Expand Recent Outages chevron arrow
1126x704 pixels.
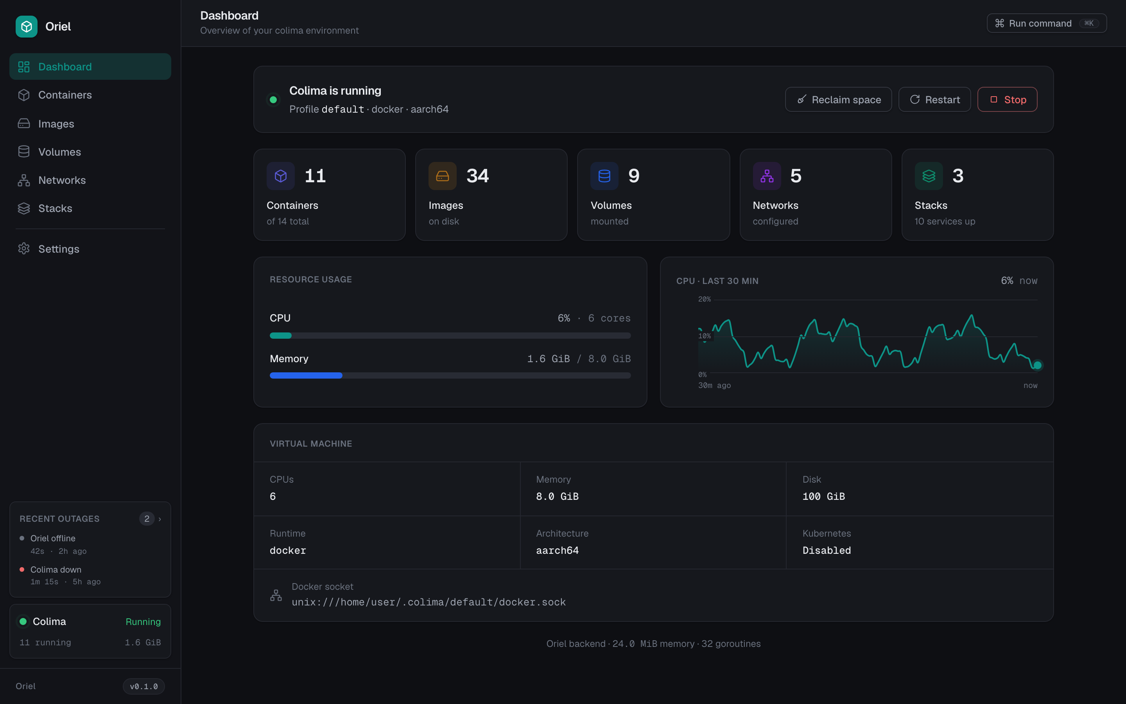160,519
